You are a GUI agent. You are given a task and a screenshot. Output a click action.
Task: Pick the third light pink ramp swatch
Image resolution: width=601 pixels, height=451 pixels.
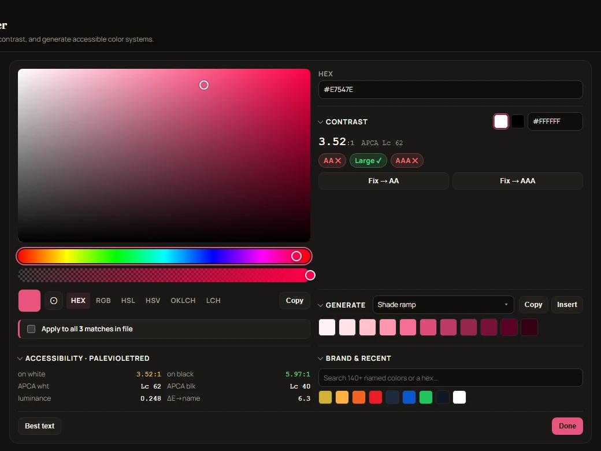tap(368, 327)
